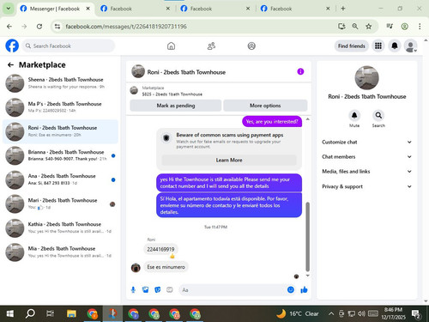Focus the Aa message input box
Viewport: 429px width, 322px height.
click(x=233, y=290)
